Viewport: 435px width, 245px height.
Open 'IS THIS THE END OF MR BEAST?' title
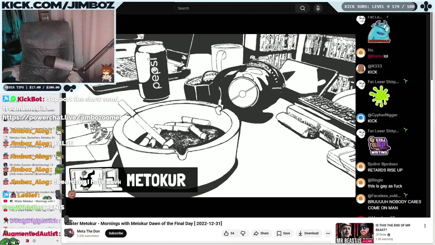(393, 227)
